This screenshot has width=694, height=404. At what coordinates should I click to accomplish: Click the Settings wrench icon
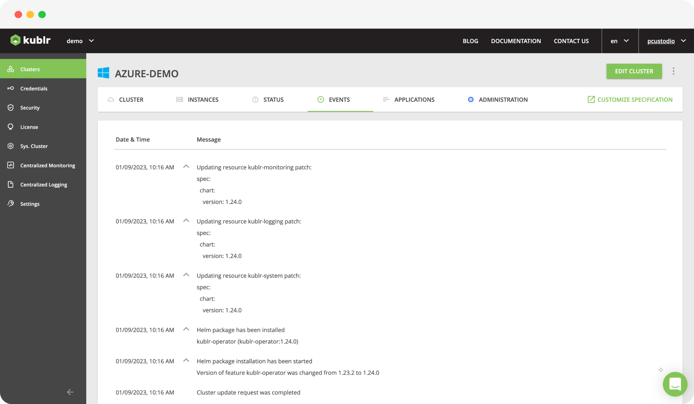(x=11, y=204)
